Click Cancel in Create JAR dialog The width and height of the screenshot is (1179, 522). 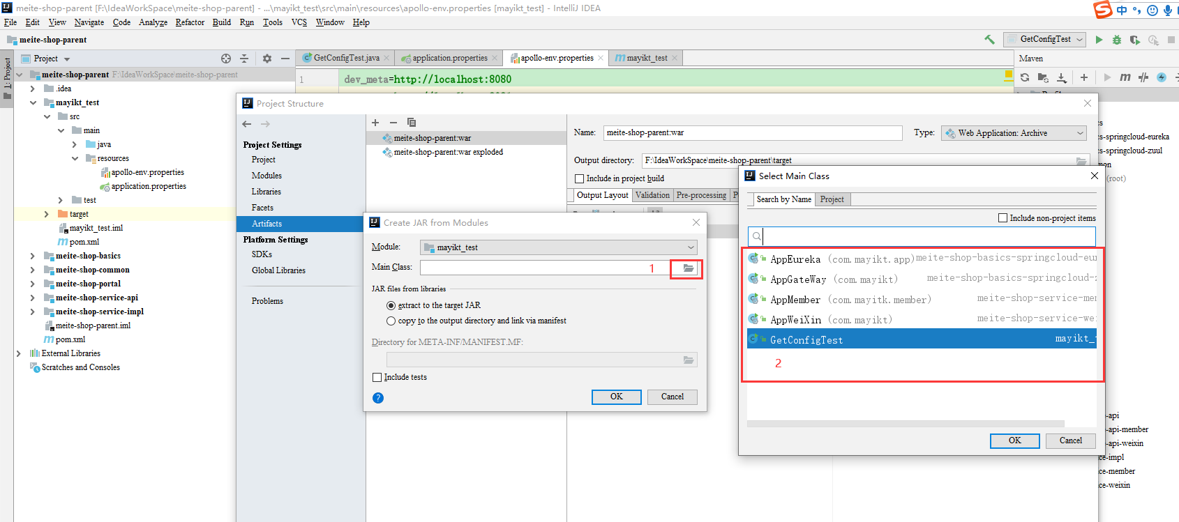[x=673, y=397]
